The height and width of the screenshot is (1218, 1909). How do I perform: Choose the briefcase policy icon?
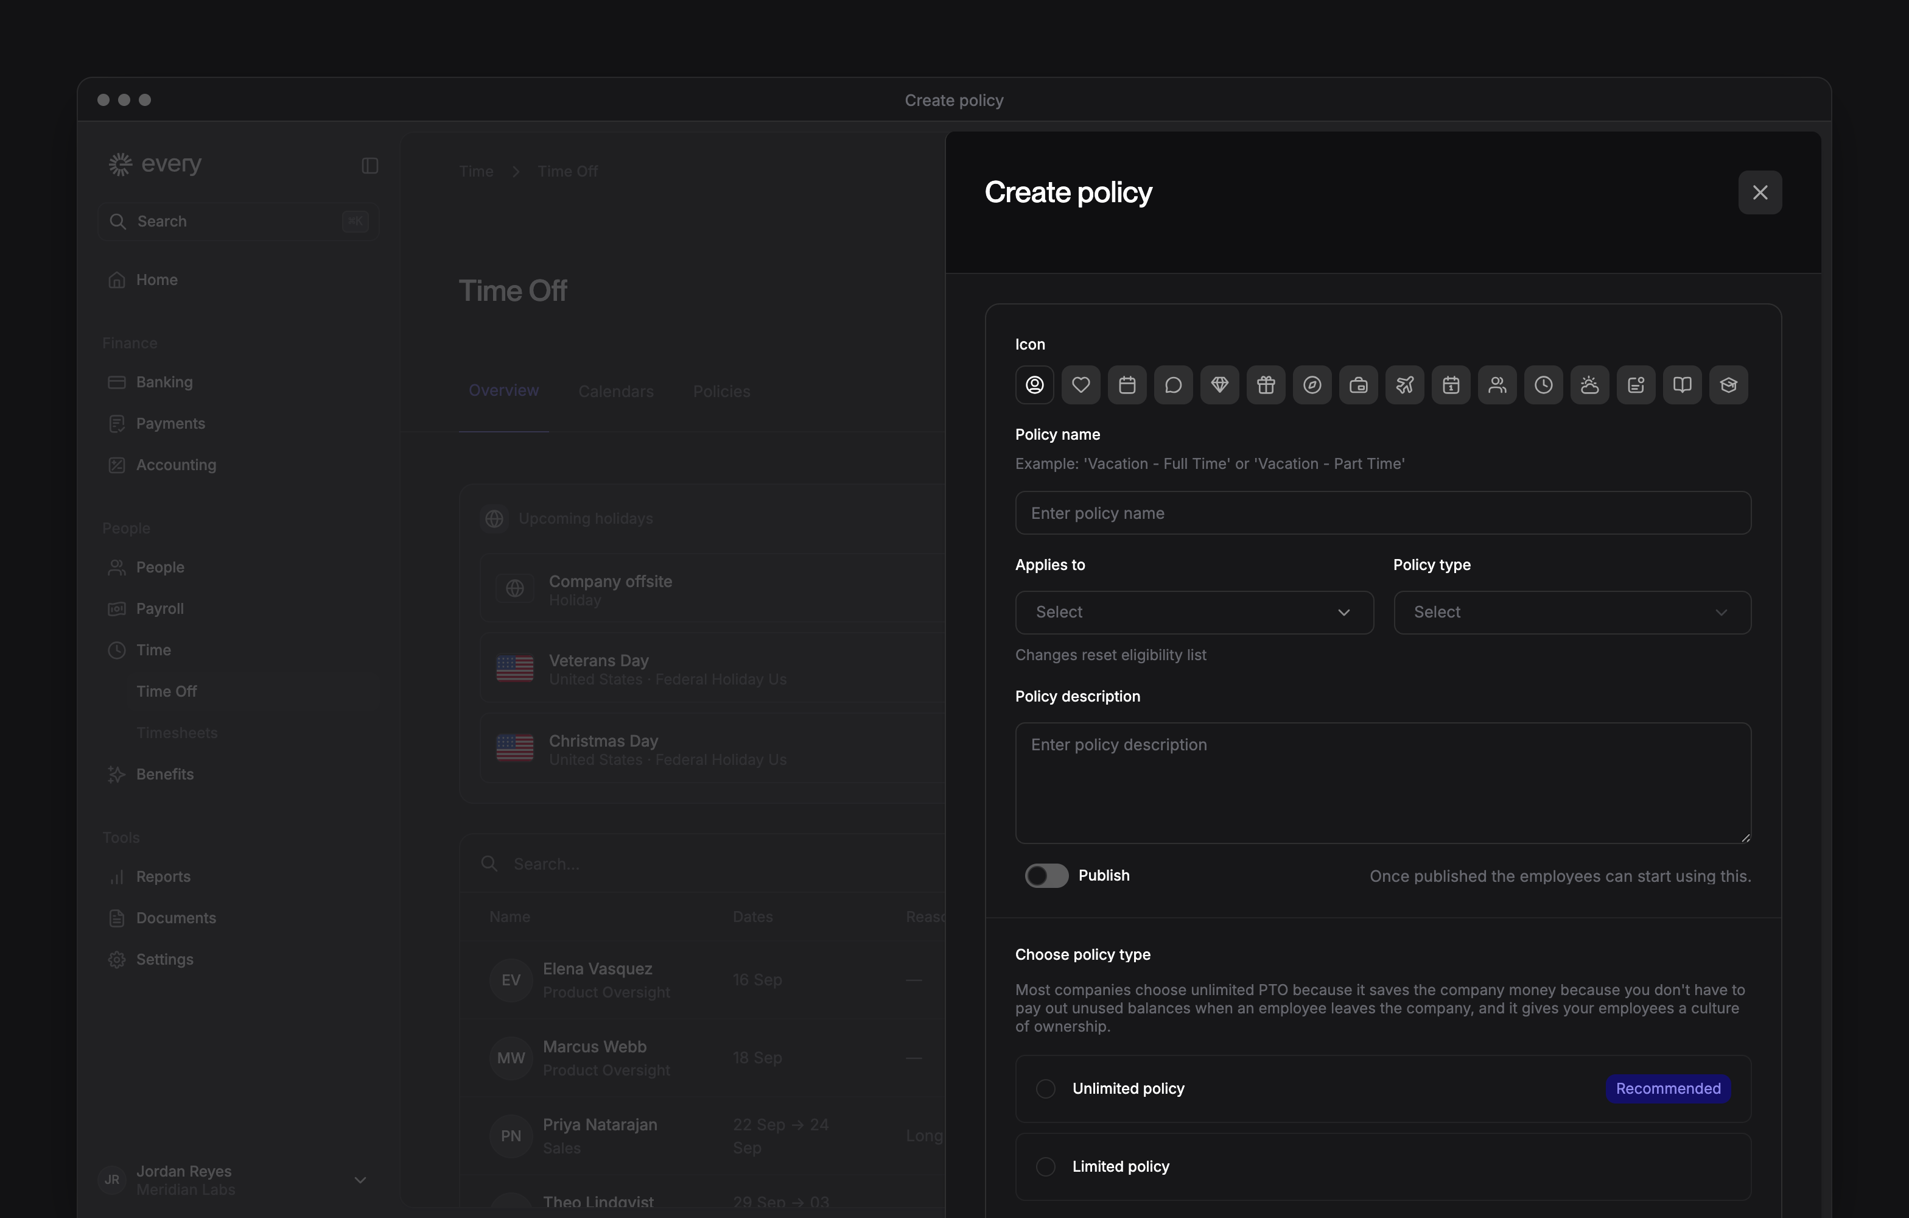(1358, 385)
